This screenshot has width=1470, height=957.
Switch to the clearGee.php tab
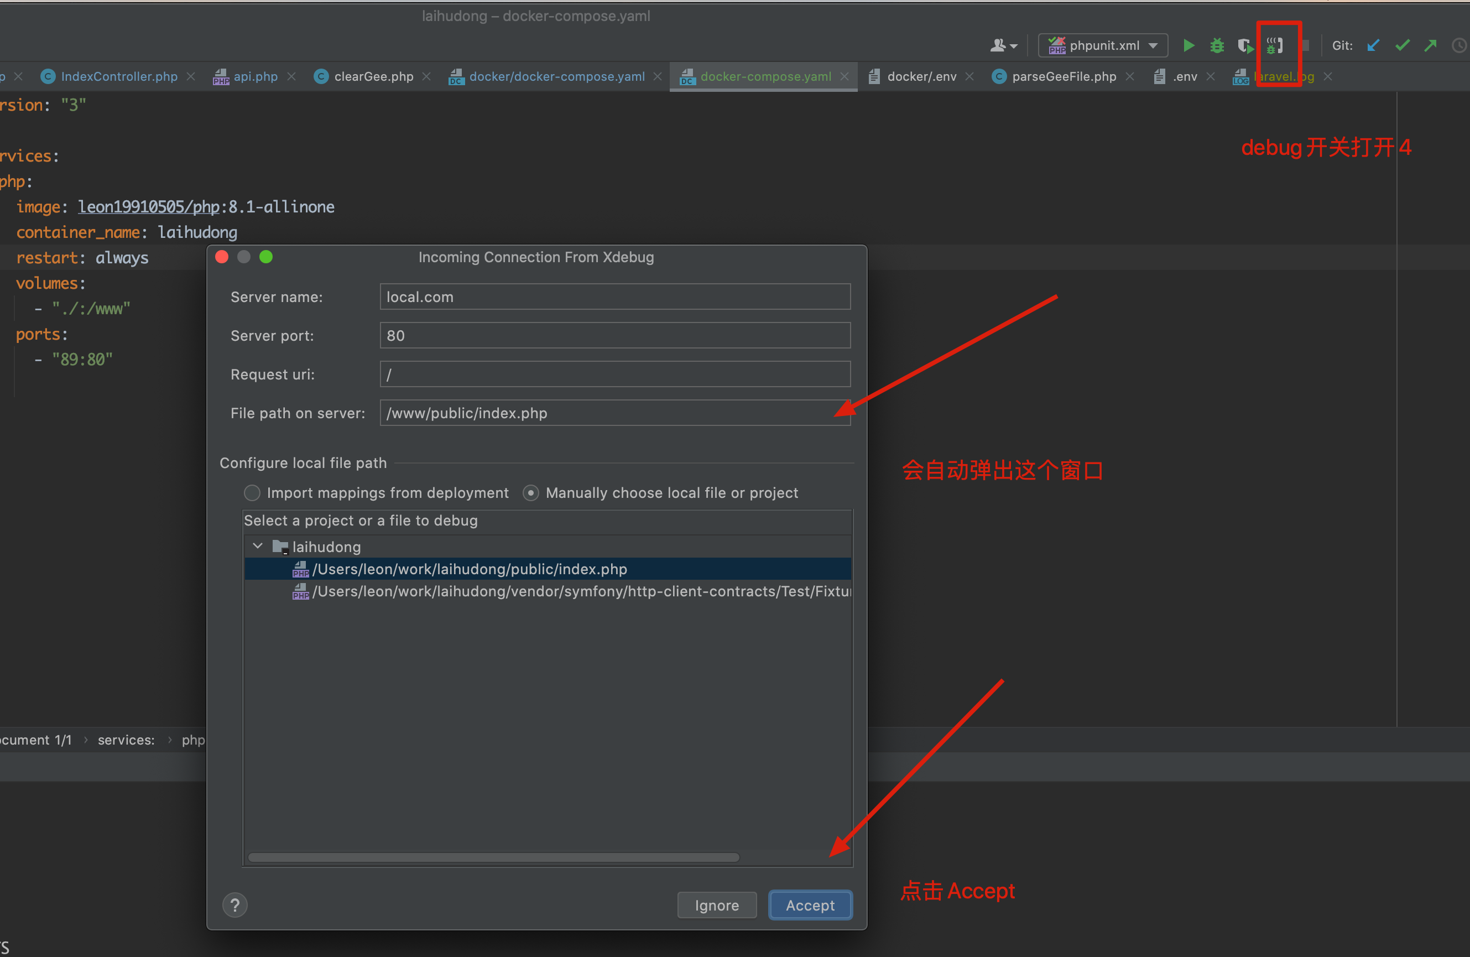click(x=374, y=76)
